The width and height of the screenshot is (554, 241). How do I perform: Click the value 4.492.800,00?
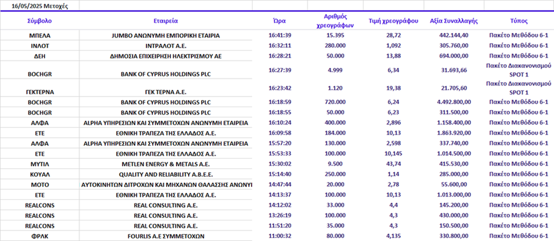[x=454, y=102]
